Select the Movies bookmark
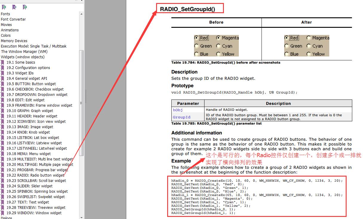 [x=6, y=25]
